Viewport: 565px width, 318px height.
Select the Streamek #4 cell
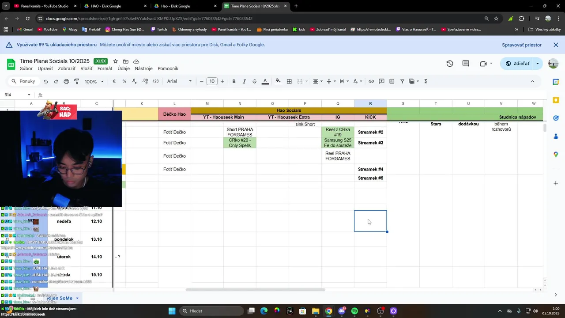point(370,169)
